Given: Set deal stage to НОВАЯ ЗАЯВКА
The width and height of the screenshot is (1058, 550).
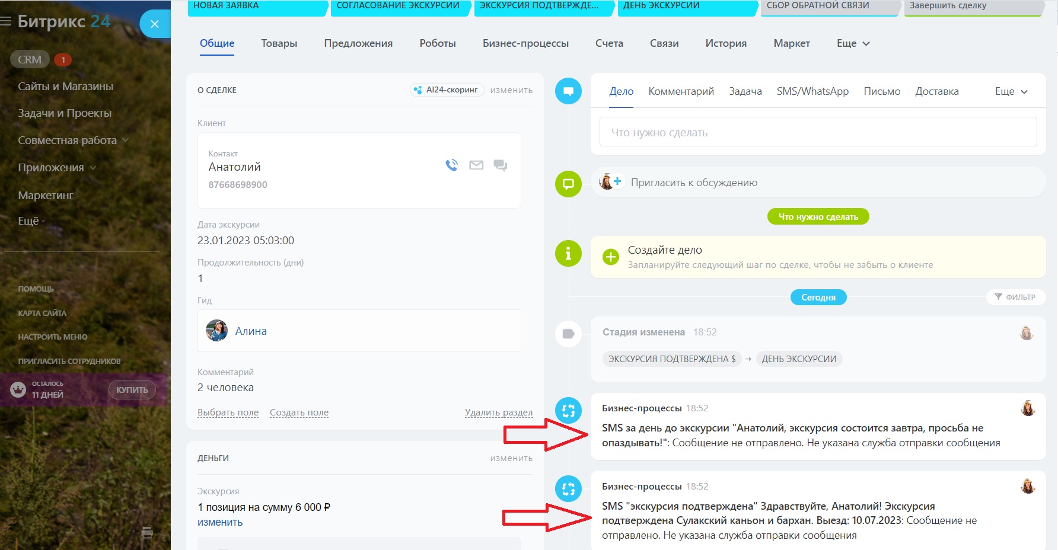Looking at the screenshot, I should coord(257,7).
